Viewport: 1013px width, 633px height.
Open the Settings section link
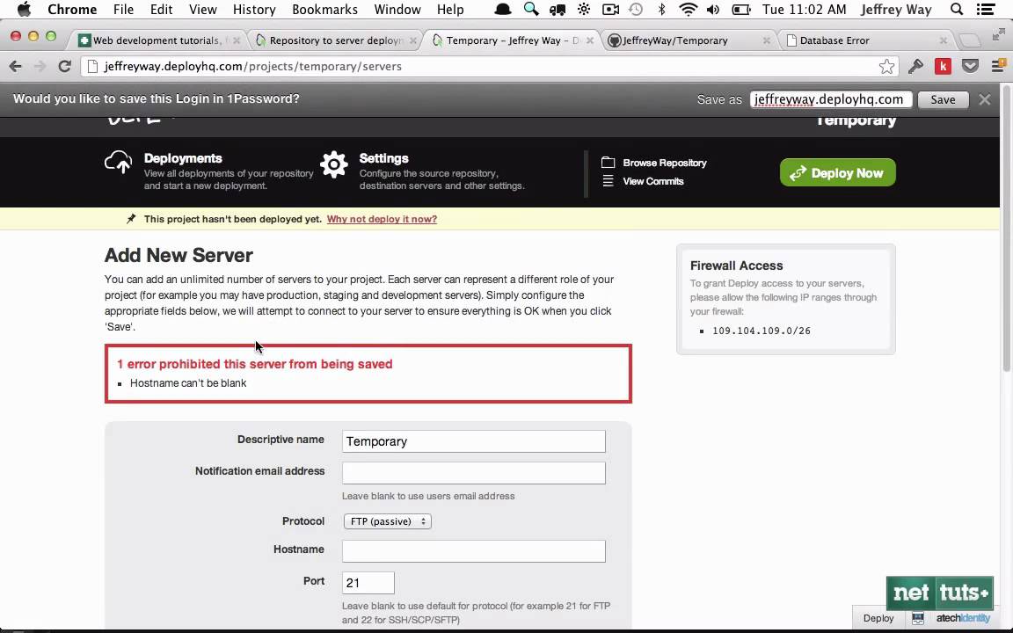point(383,158)
